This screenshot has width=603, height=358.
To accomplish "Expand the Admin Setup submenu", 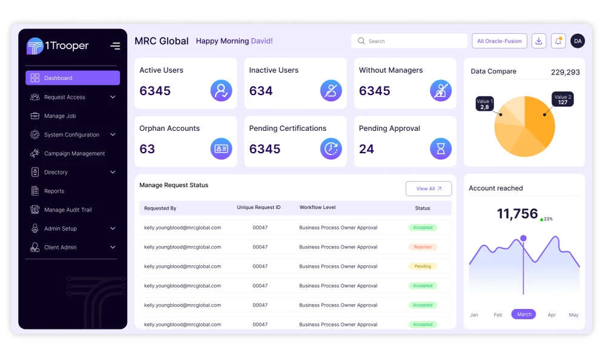I will tap(113, 228).
